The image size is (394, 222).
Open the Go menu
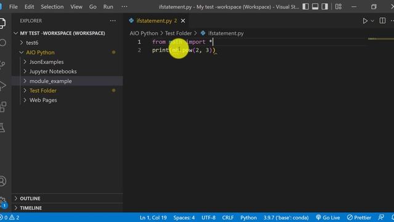point(93,7)
